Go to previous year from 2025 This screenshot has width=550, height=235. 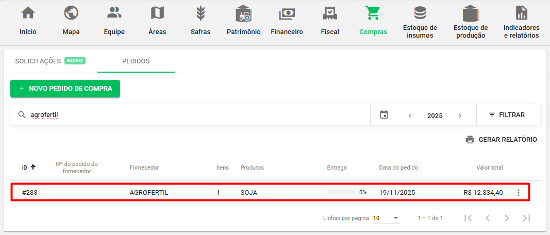pyautogui.click(x=410, y=115)
